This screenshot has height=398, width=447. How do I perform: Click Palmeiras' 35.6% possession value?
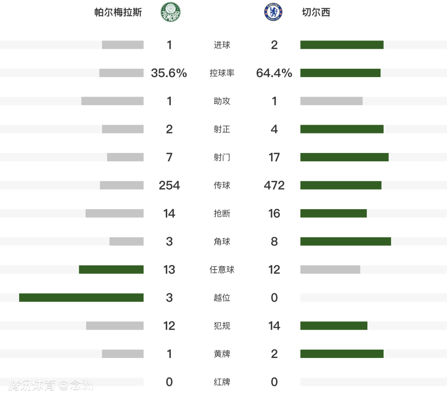169,73
